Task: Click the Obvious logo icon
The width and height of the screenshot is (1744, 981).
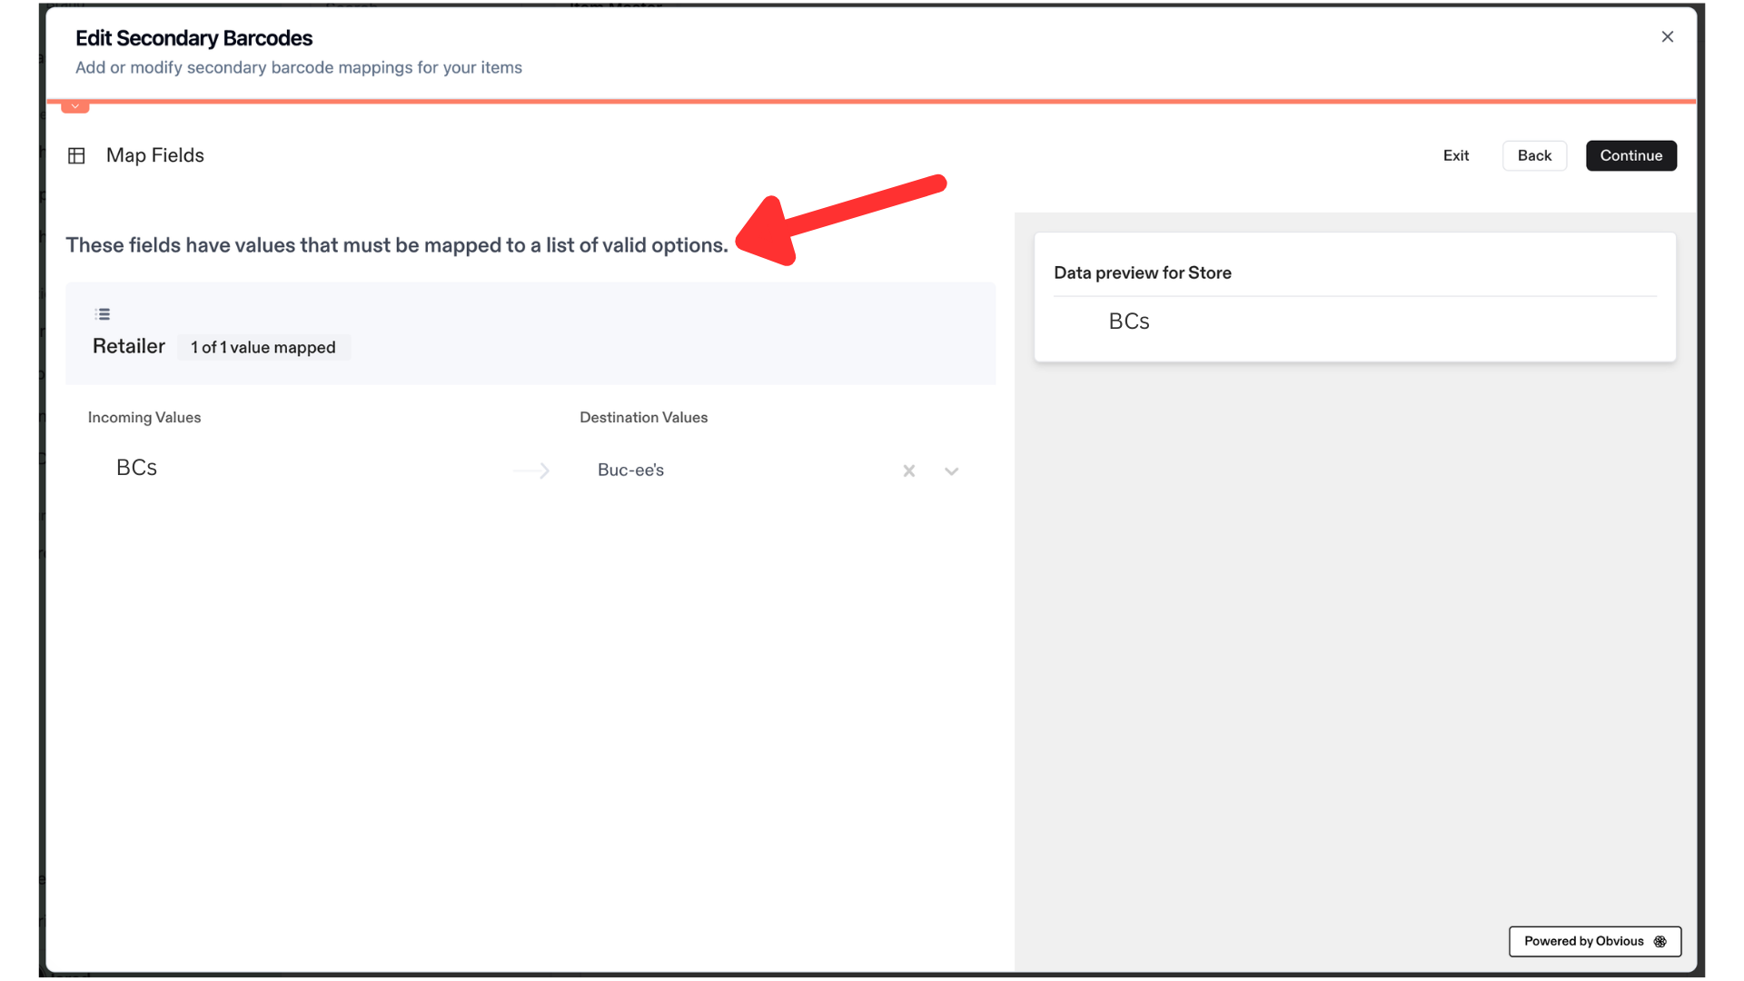Action: pos(1660,941)
